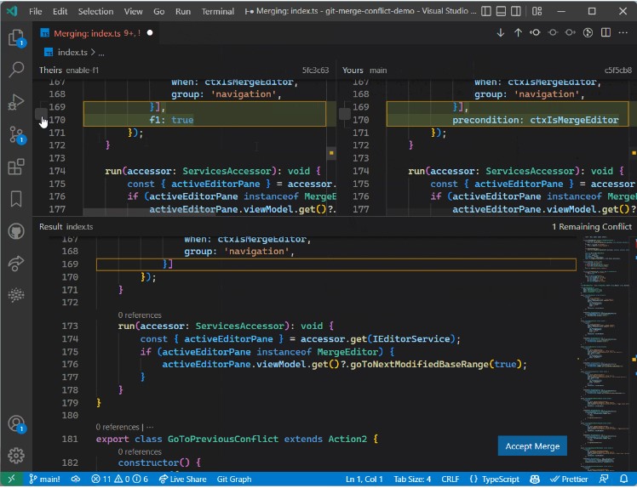Viewport: 637px width, 488px height.
Task: Toggle the bottom panel layout button
Action: point(502,12)
